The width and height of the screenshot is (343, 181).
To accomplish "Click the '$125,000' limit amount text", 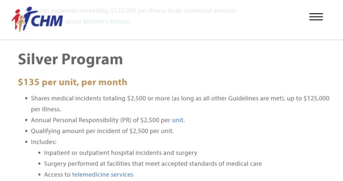I will pos(316,98).
